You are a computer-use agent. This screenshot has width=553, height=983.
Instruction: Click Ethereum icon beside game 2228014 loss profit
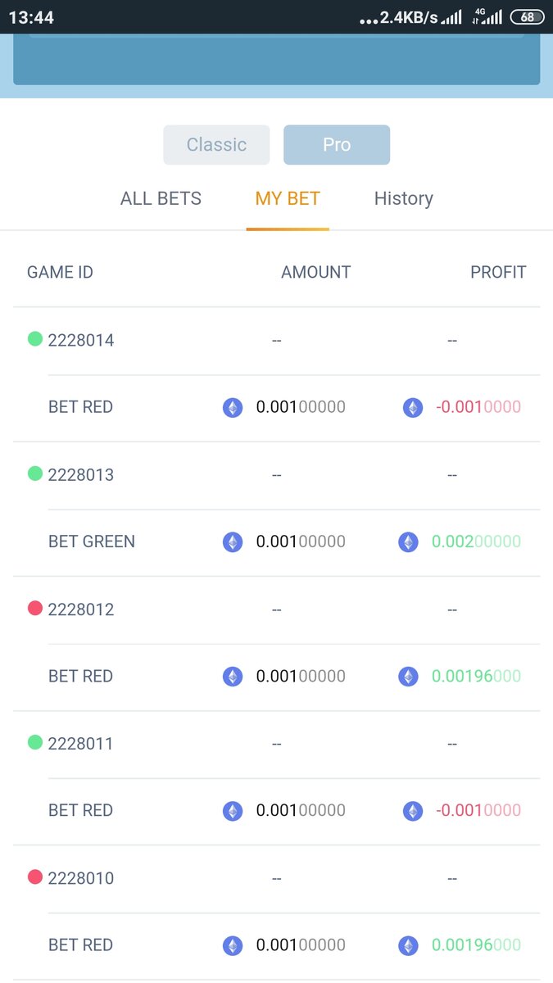tap(413, 408)
